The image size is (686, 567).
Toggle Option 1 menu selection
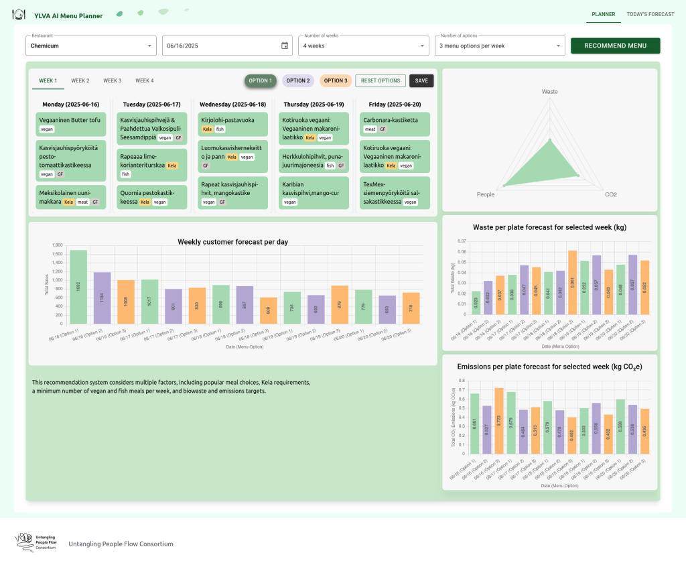tap(260, 80)
